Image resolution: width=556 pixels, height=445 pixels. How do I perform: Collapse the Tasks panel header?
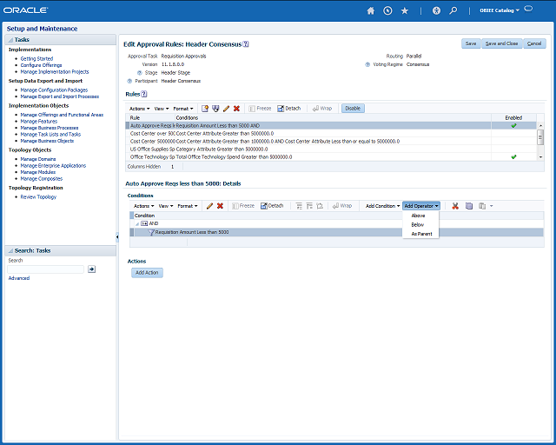click(x=10, y=40)
